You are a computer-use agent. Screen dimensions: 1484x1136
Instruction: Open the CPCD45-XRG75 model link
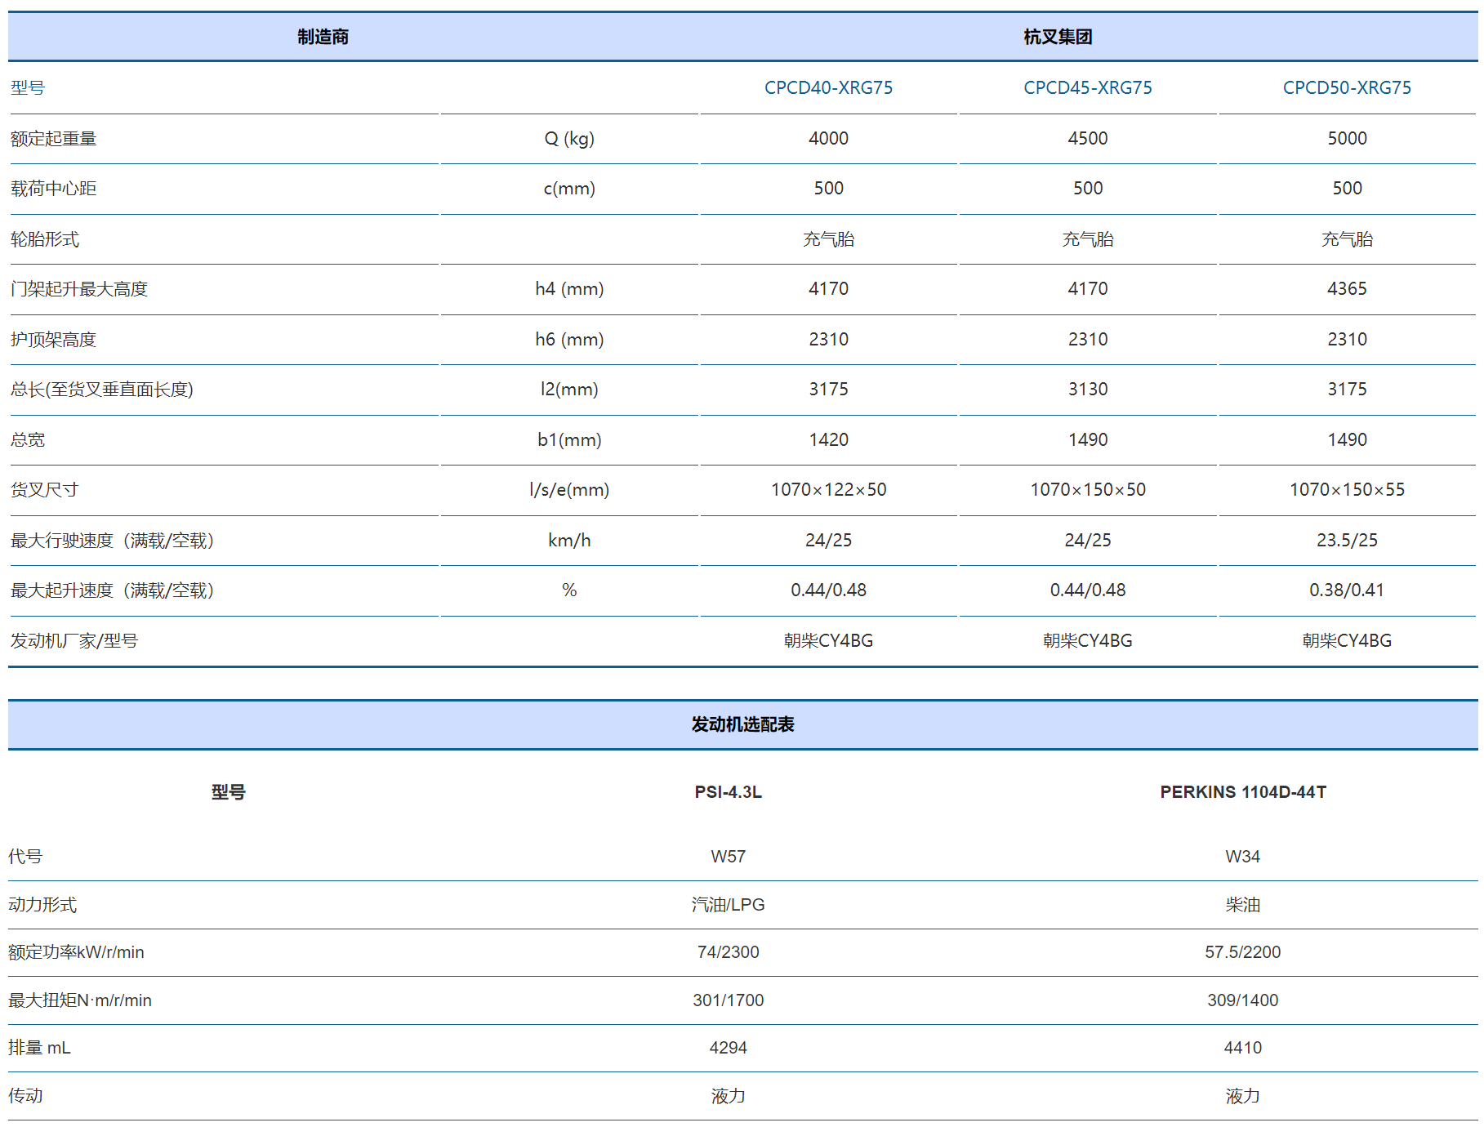click(x=1088, y=87)
